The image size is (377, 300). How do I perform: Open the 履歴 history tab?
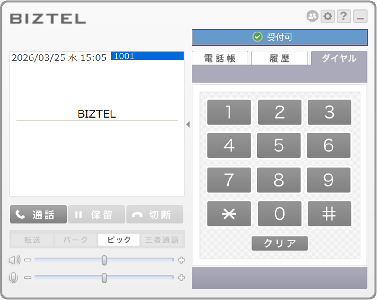coord(279,58)
